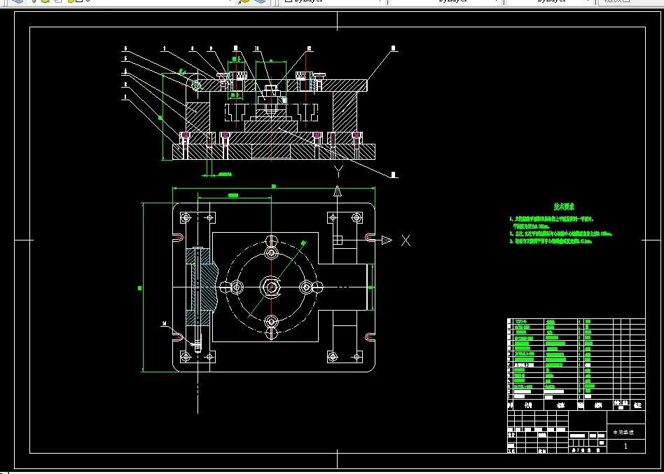Screen dimensions: 664x474
Task: Select the small square below the upper-right dowel pin
Action: point(338,241)
